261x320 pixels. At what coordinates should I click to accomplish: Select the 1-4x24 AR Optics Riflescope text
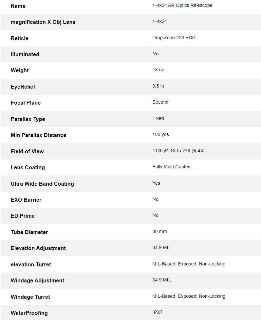click(182, 5)
